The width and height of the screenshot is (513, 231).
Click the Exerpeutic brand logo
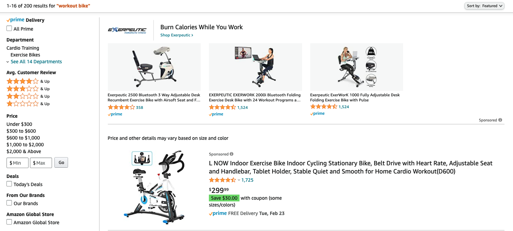click(127, 30)
